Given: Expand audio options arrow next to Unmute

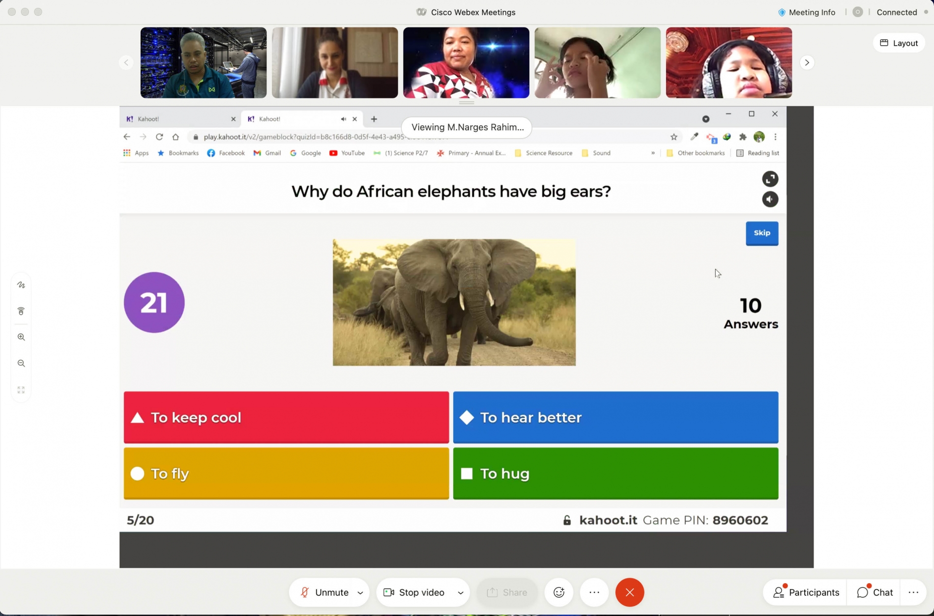Looking at the screenshot, I should pyautogui.click(x=360, y=593).
